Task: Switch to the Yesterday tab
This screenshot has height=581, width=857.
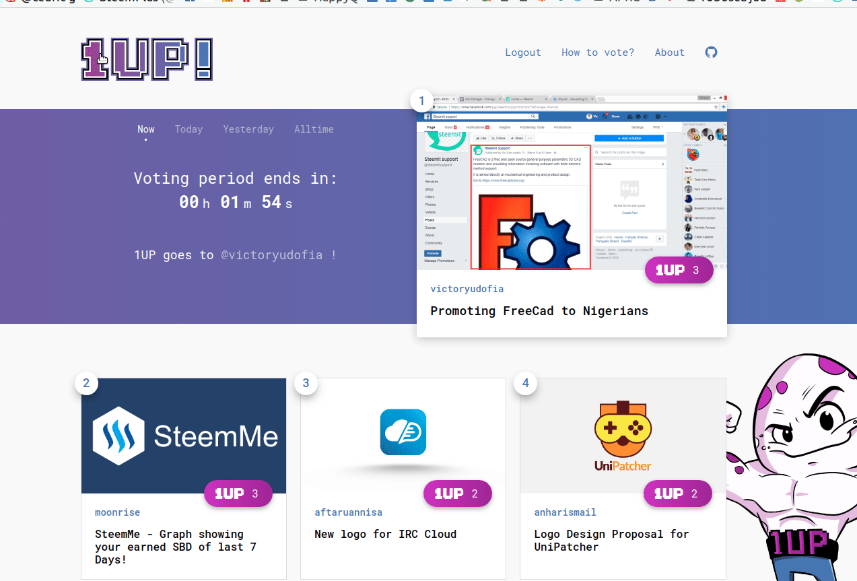Action: click(248, 129)
